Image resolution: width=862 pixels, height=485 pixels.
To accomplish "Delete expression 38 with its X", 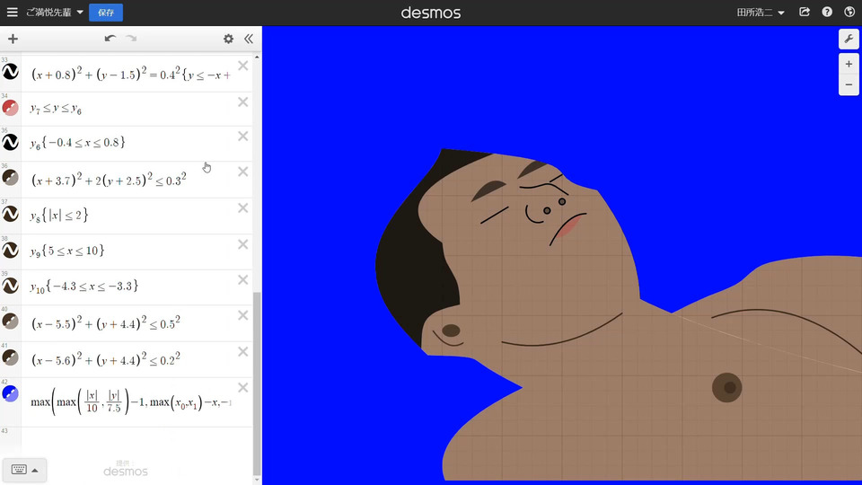I will [x=242, y=244].
